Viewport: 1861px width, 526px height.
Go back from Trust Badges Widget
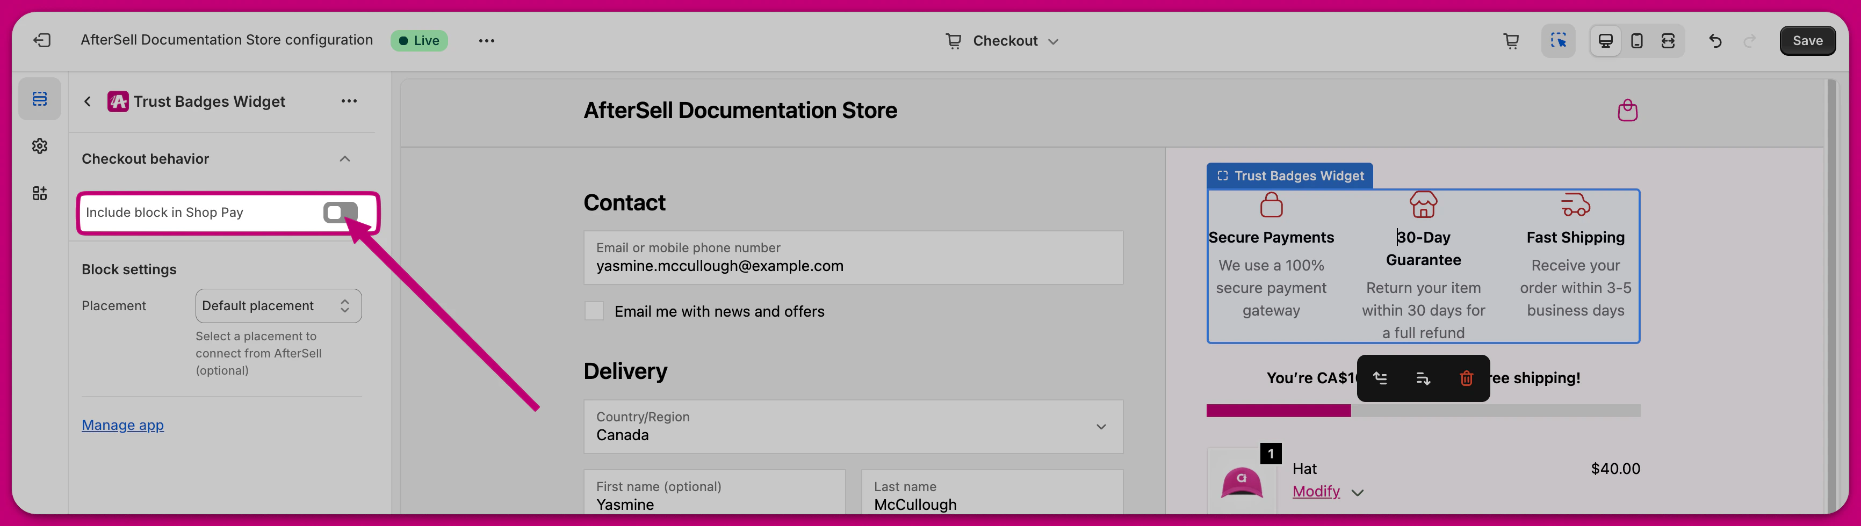pos(88,101)
